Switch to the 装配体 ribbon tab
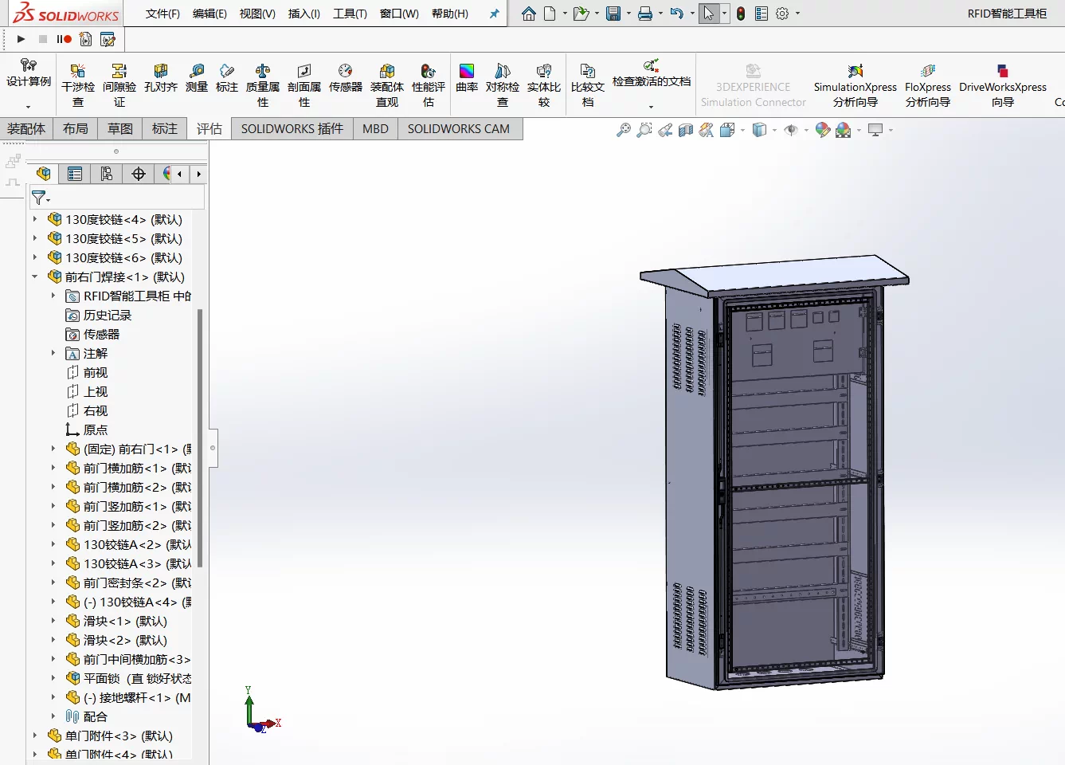This screenshot has width=1065, height=765. [x=26, y=128]
